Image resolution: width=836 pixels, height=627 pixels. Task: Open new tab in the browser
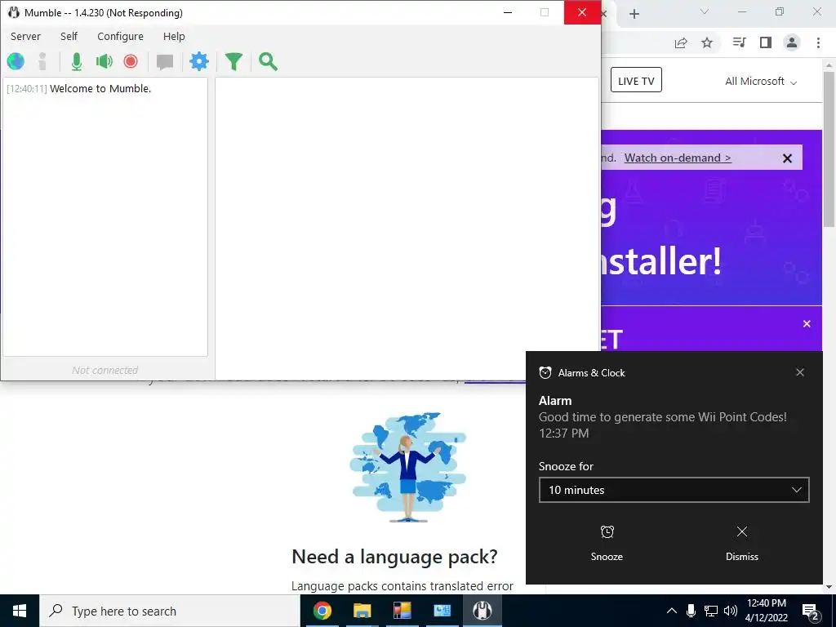coord(634,14)
